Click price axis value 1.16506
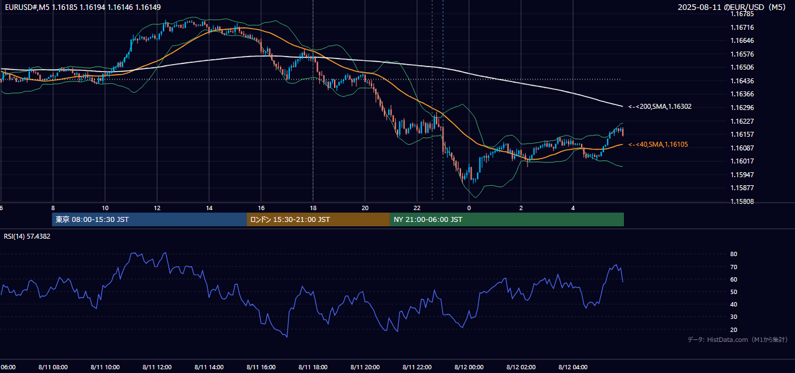Image resolution: width=795 pixels, height=373 pixels. [x=743, y=67]
